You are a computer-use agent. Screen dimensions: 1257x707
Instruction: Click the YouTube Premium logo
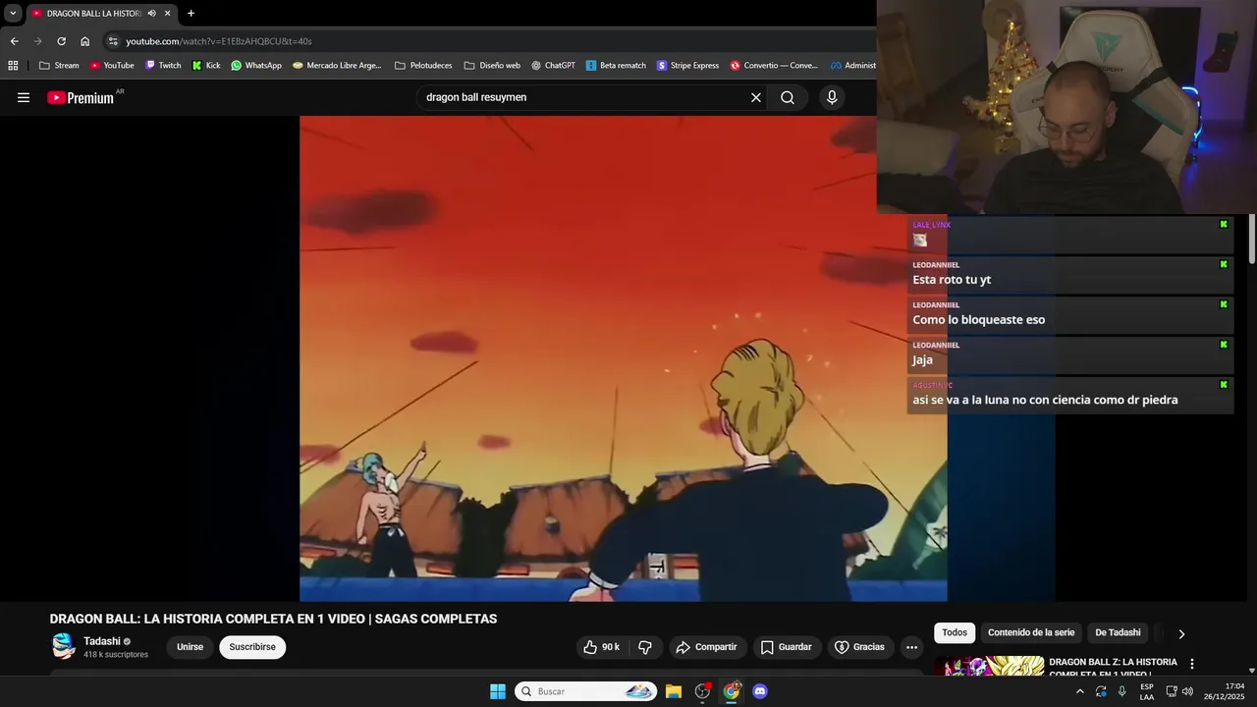[82, 97]
